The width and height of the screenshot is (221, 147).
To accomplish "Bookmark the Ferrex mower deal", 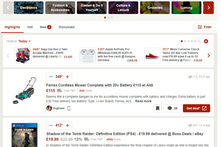I will pos(158,108).
